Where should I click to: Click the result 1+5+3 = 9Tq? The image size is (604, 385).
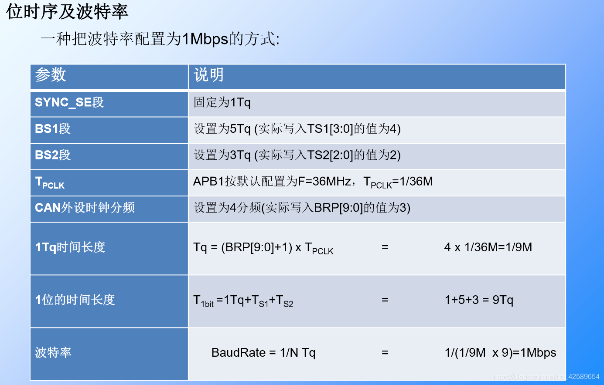479,300
